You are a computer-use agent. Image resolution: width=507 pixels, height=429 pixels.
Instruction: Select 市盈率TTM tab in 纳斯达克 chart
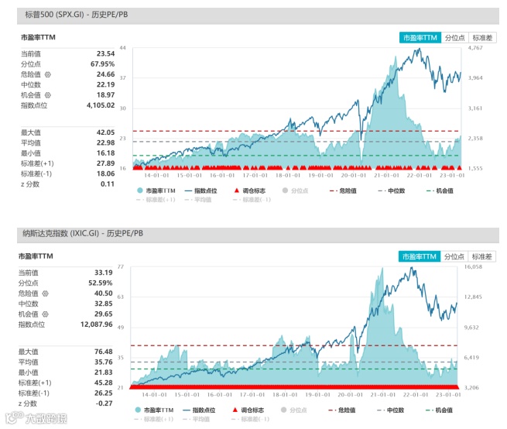coord(420,257)
